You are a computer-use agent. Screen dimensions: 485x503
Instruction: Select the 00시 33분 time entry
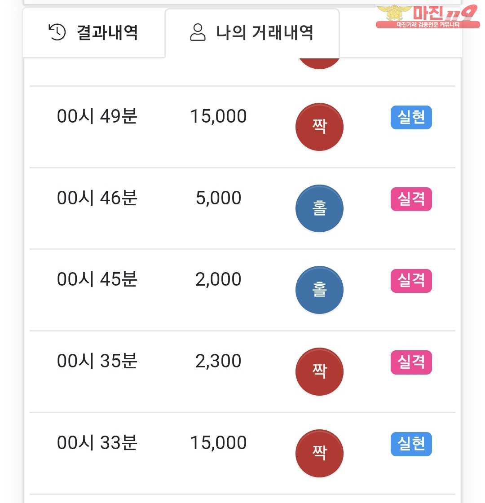97,443
